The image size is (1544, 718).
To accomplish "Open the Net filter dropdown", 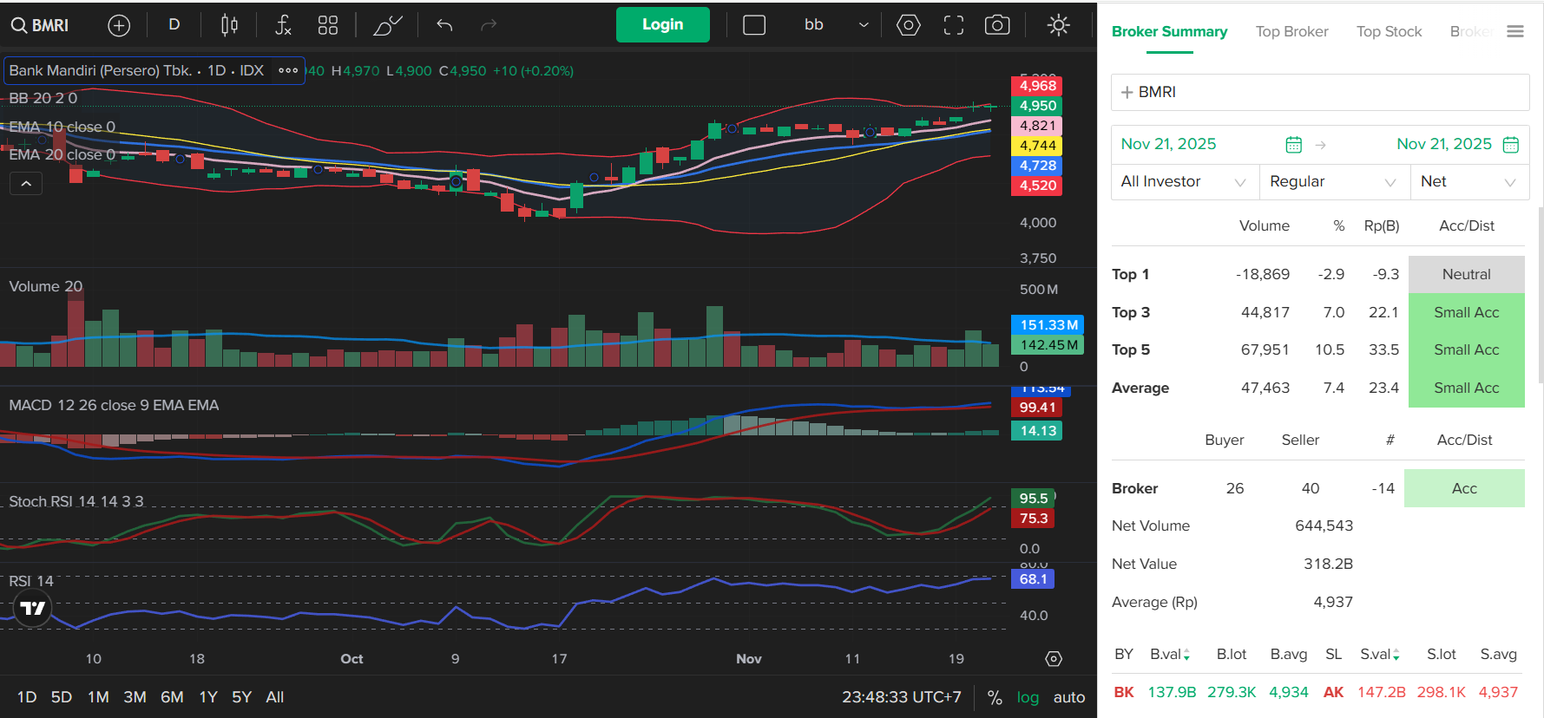I will [1468, 182].
